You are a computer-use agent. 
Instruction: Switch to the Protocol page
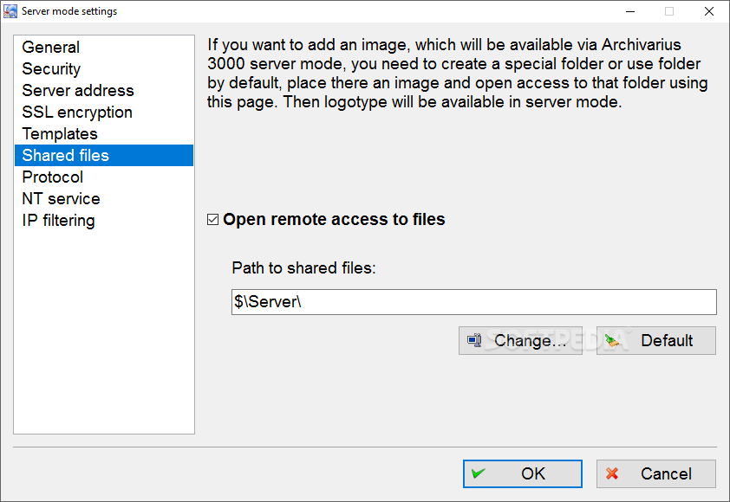(53, 177)
